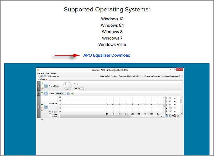
Task: Click the EQ graph point at 100 Hz
Action: pos(126,104)
